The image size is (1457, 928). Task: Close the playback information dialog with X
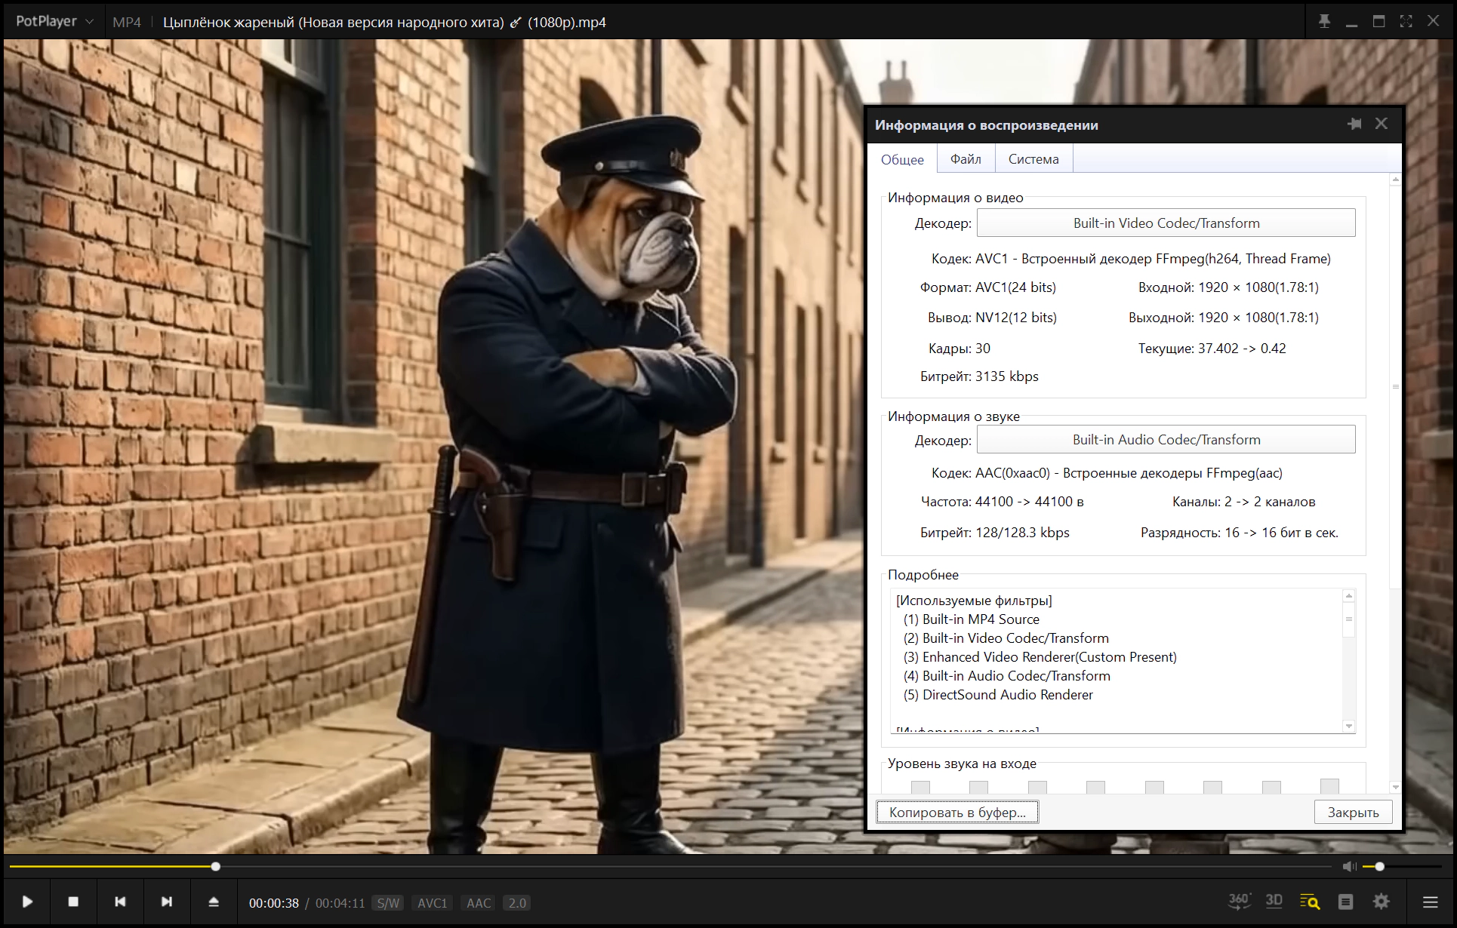pyautogui.click(x=1382, y=124)
